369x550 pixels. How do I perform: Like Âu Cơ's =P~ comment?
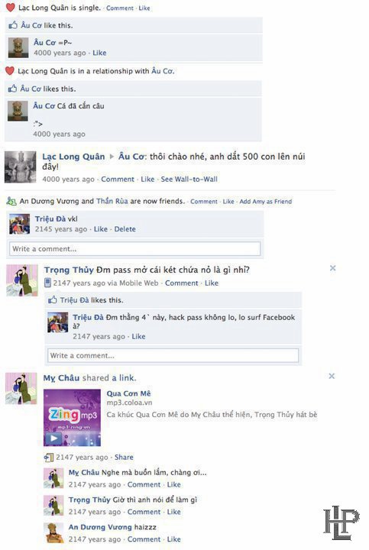[x=99, y=53]
